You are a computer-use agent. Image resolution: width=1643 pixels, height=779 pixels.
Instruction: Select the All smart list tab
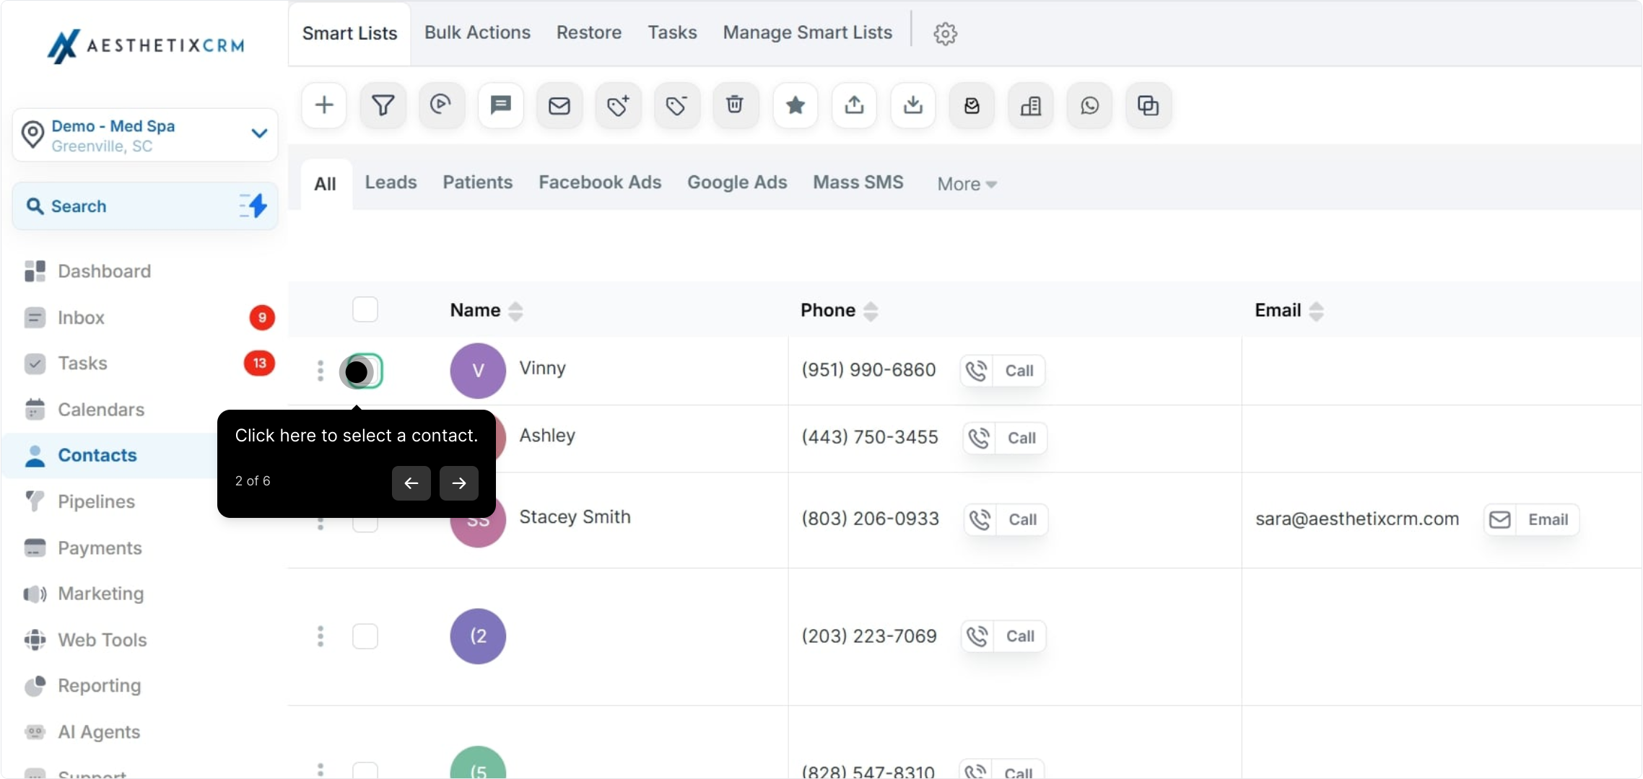(x=326, y=184)
